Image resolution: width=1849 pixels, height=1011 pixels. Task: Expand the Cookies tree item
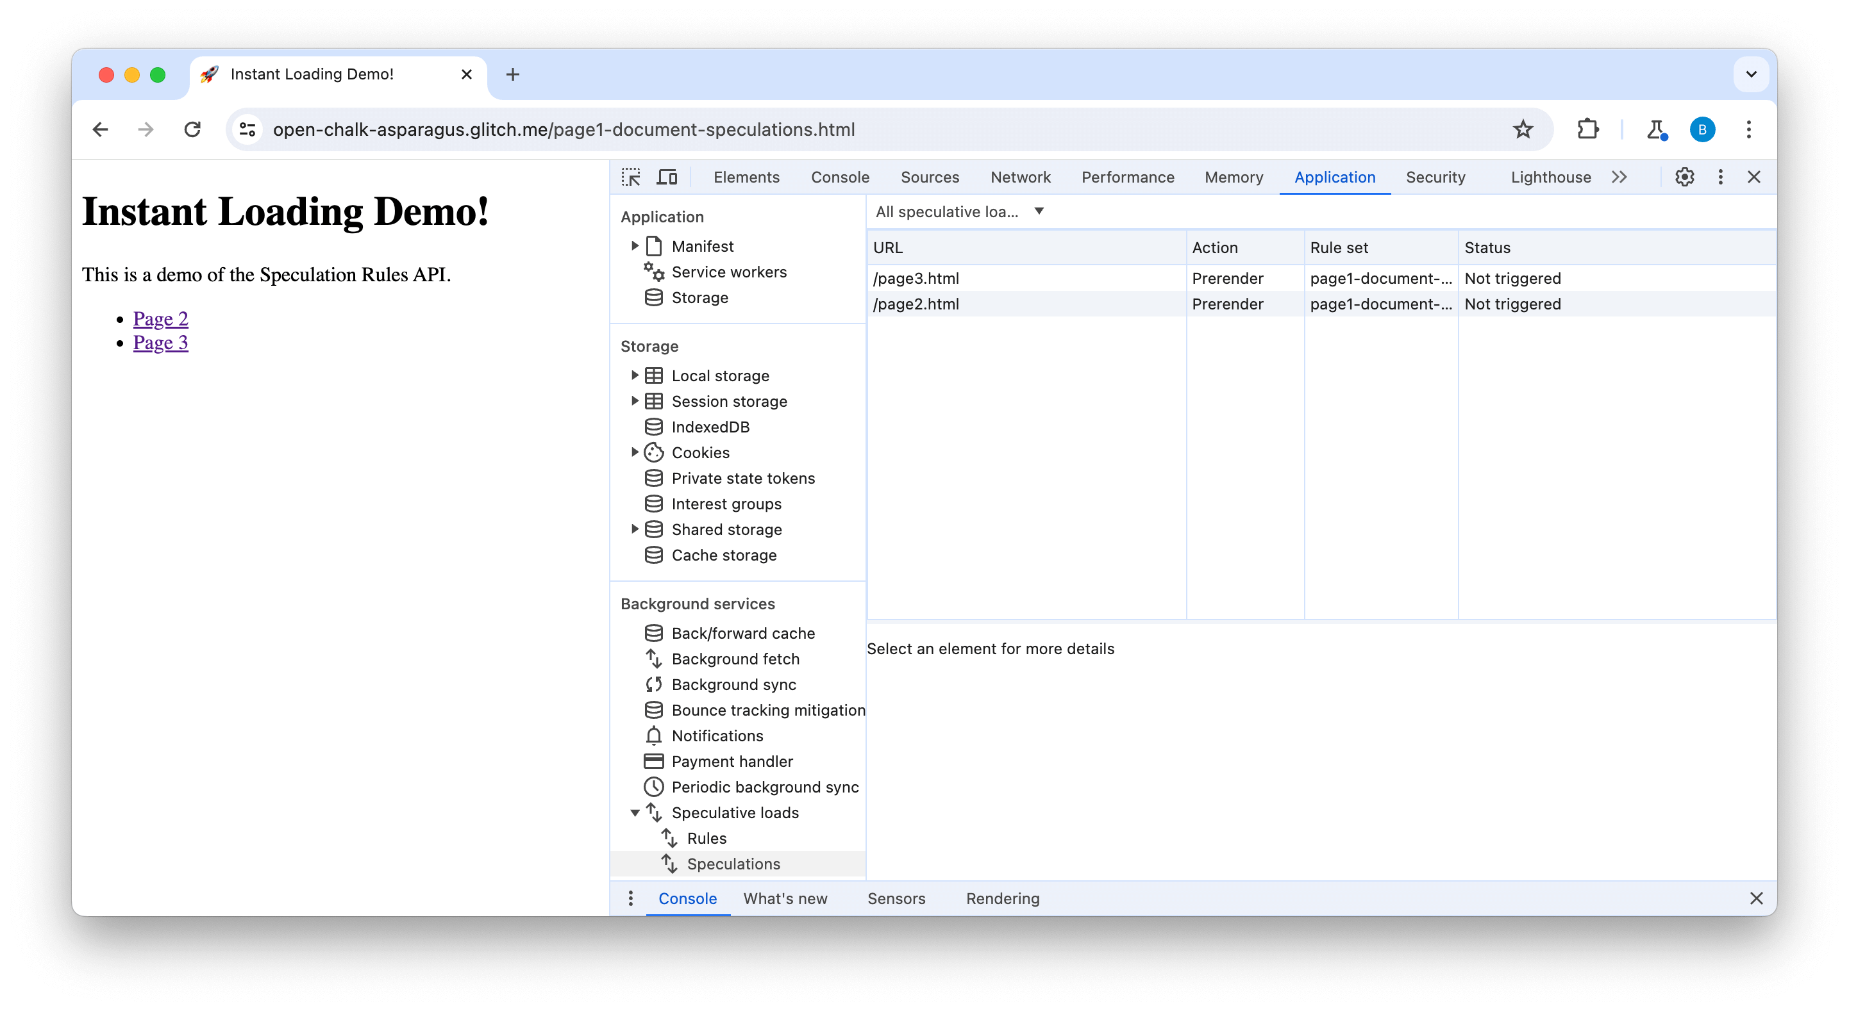[635, 452]
